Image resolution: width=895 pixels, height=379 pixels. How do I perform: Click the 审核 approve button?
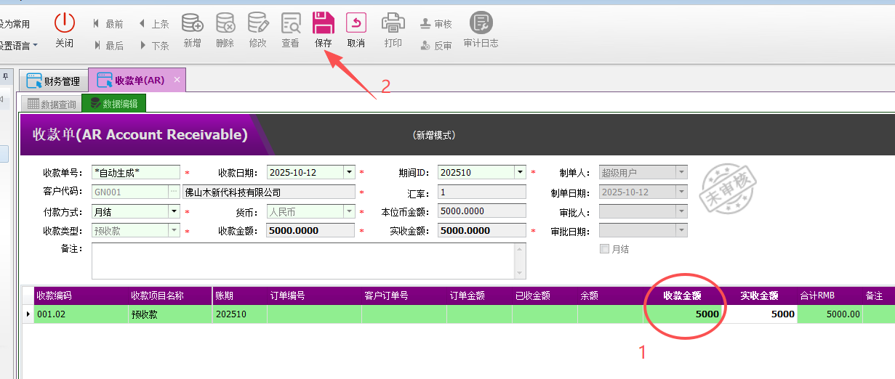click(x=436, y=24)
